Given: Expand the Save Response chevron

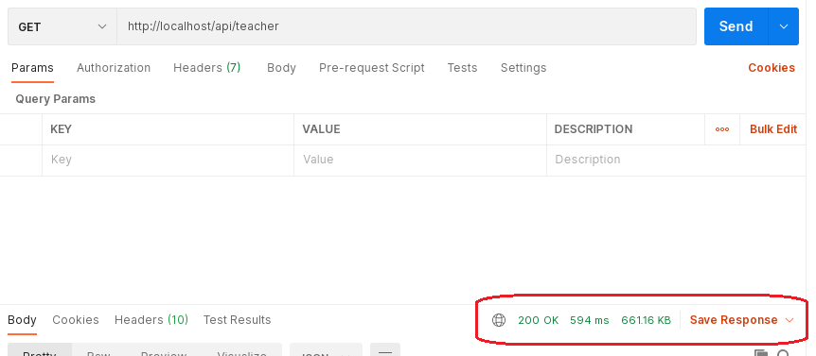Looking at the screenshot, I should pos(789,320).
